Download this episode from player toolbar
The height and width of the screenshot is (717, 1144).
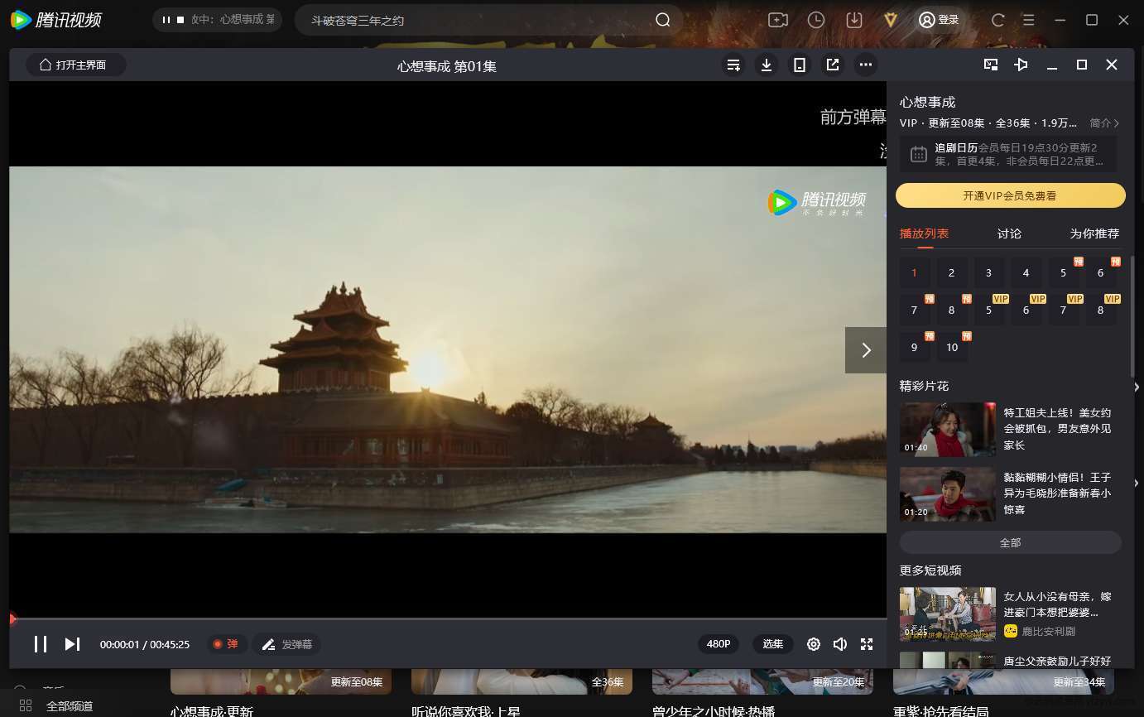click(767, 65)
